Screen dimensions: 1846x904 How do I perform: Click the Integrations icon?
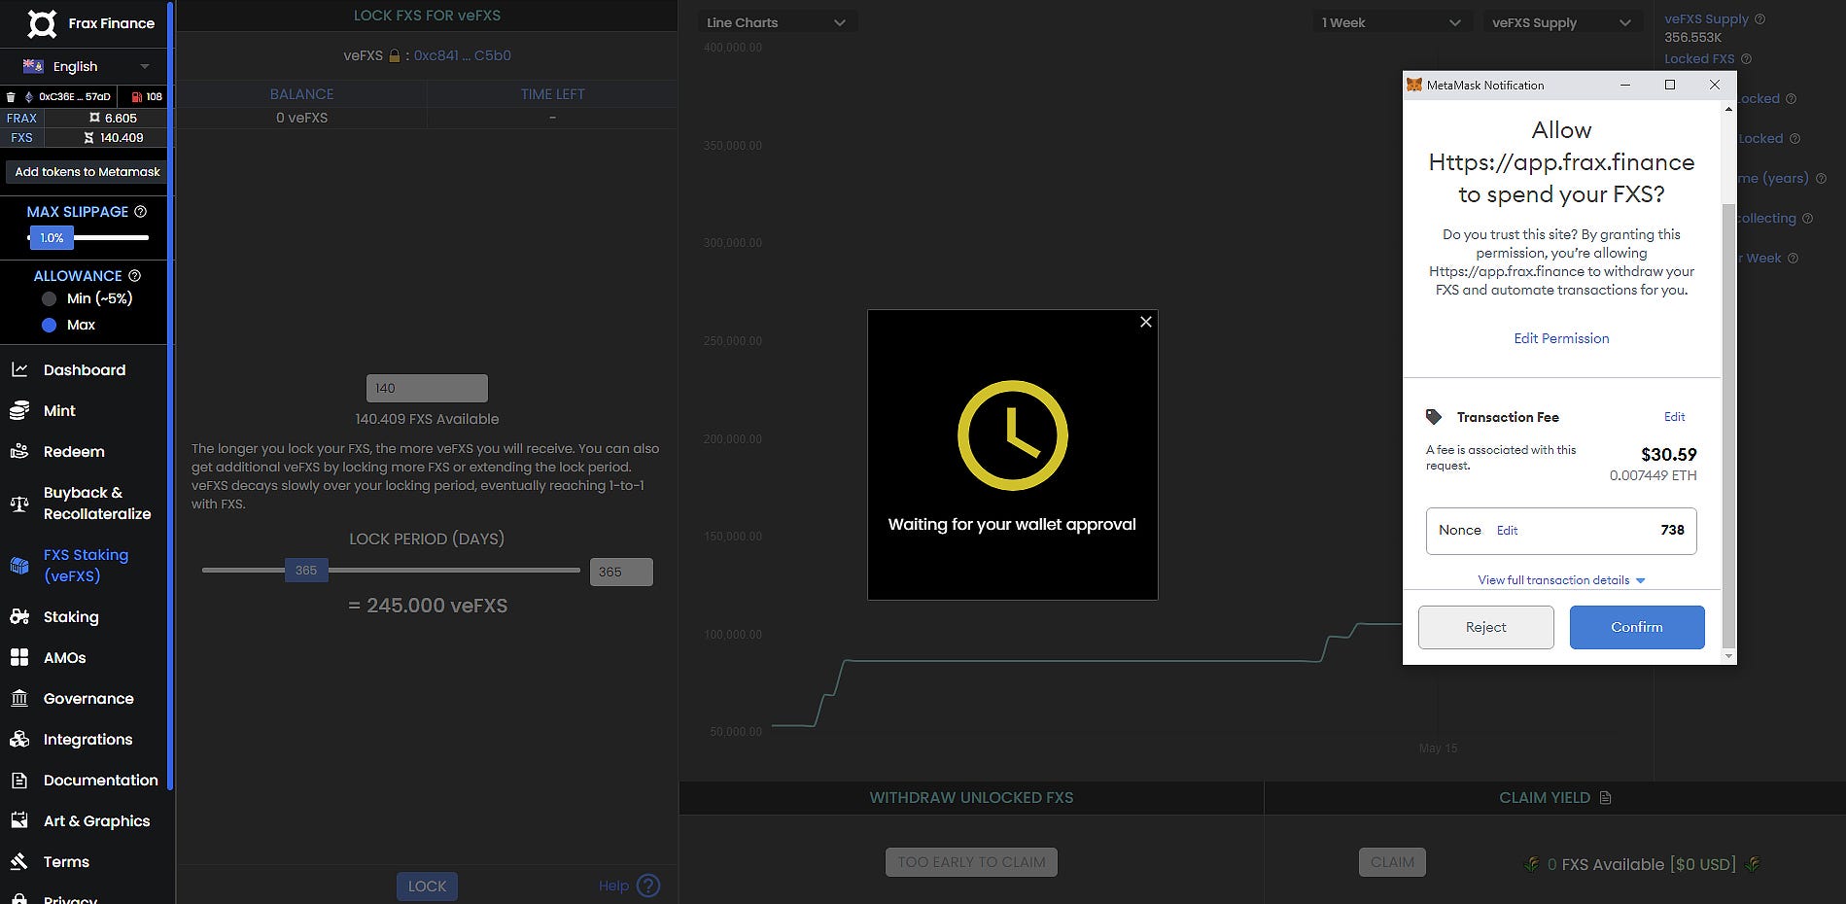19,739
